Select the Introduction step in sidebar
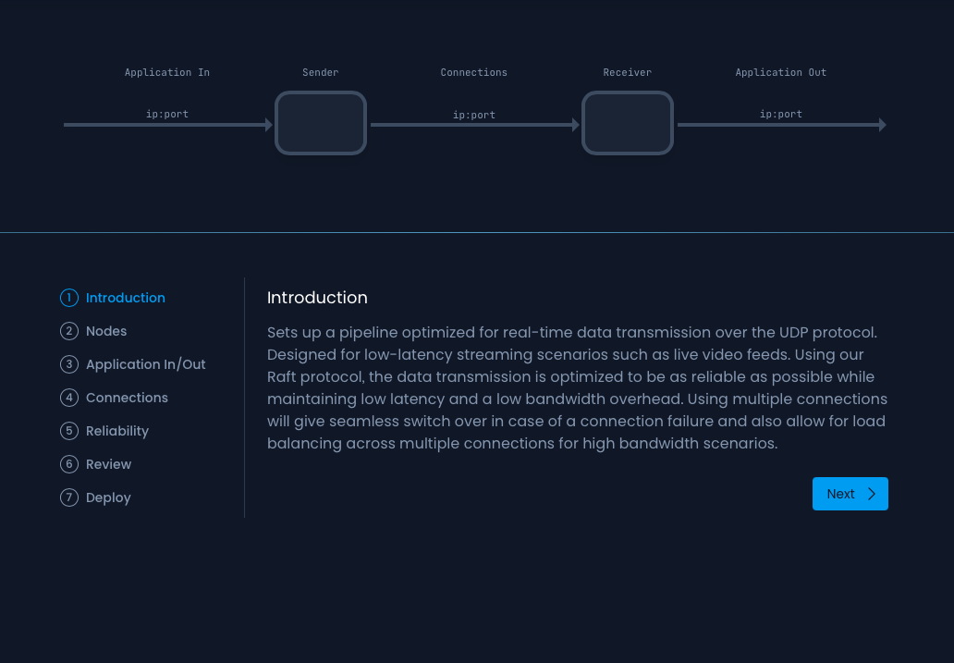This screenshot has height=663, width=954. pos(125,298)
